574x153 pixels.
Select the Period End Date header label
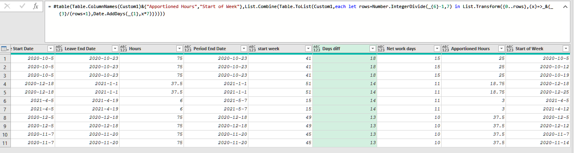(210, 49)
